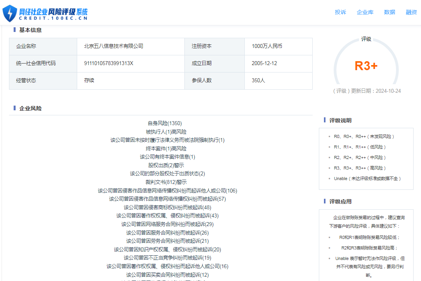Click the blue shield lightning logo icon
Viewport: 421px width, 281px height.
pos(10,13)
